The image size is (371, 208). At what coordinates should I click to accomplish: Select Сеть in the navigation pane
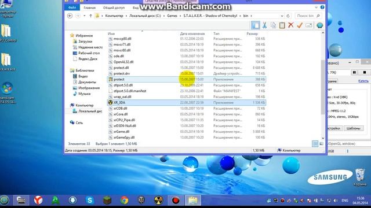[x=79, y=122]
